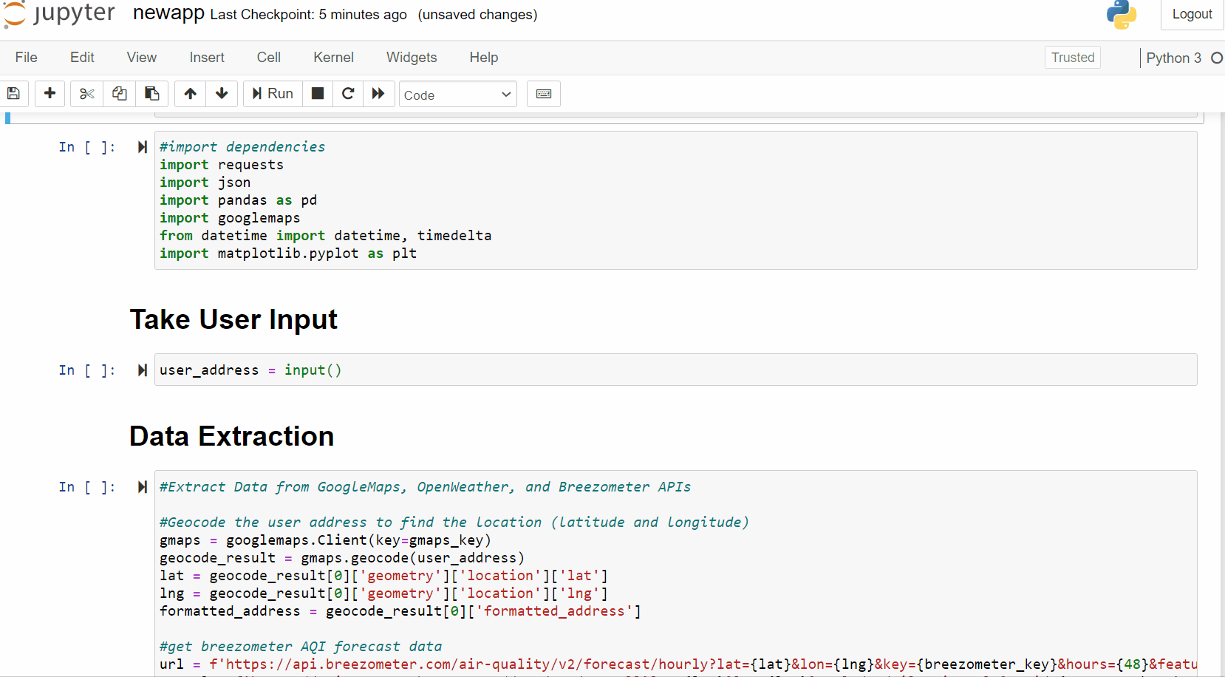Open the cell type Code dropdown
This screenshot has width=1225, height=677.
pos(457,95)
